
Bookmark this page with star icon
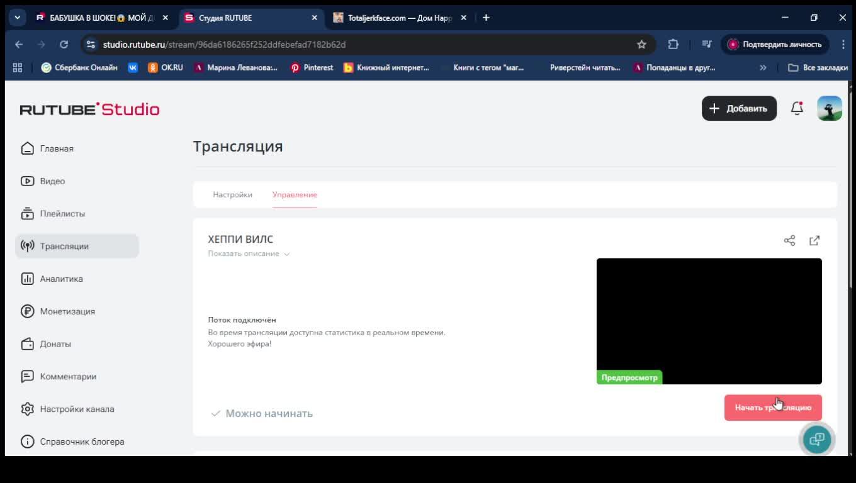(641, 45)
